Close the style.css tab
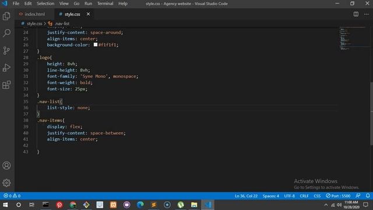 88,14
